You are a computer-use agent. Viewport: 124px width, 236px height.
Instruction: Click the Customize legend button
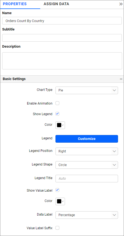pos(87,139)
